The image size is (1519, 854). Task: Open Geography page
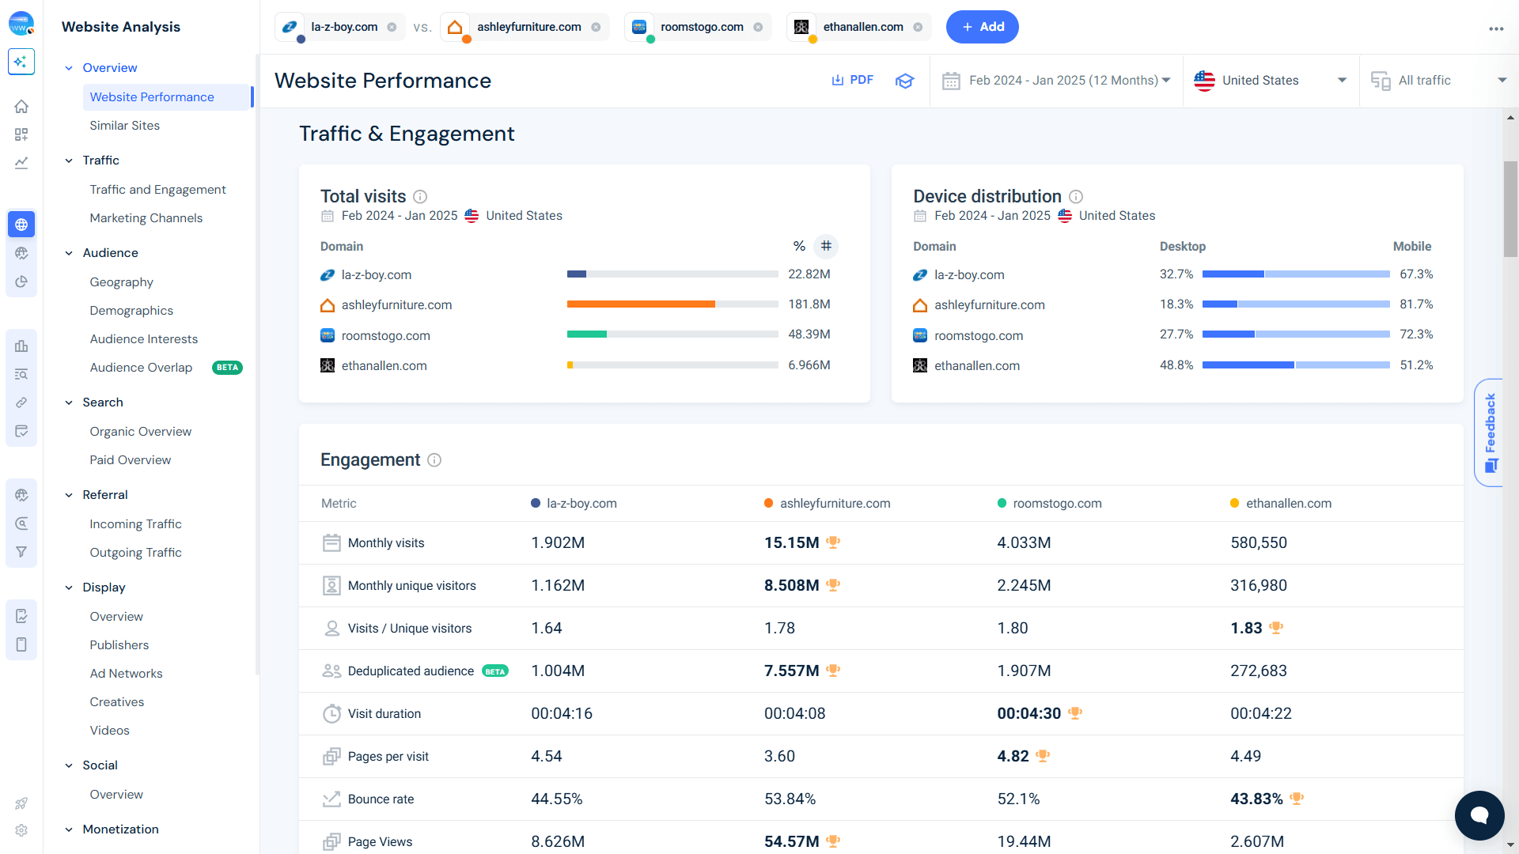121,282
